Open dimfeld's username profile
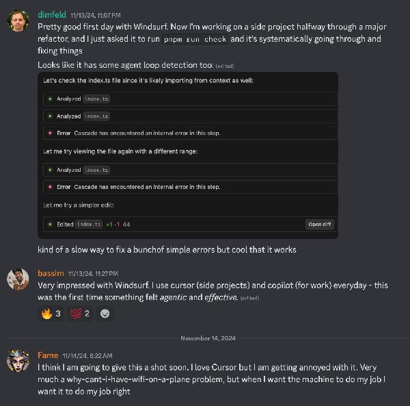 pyautogui.click(x=52, y=14)
